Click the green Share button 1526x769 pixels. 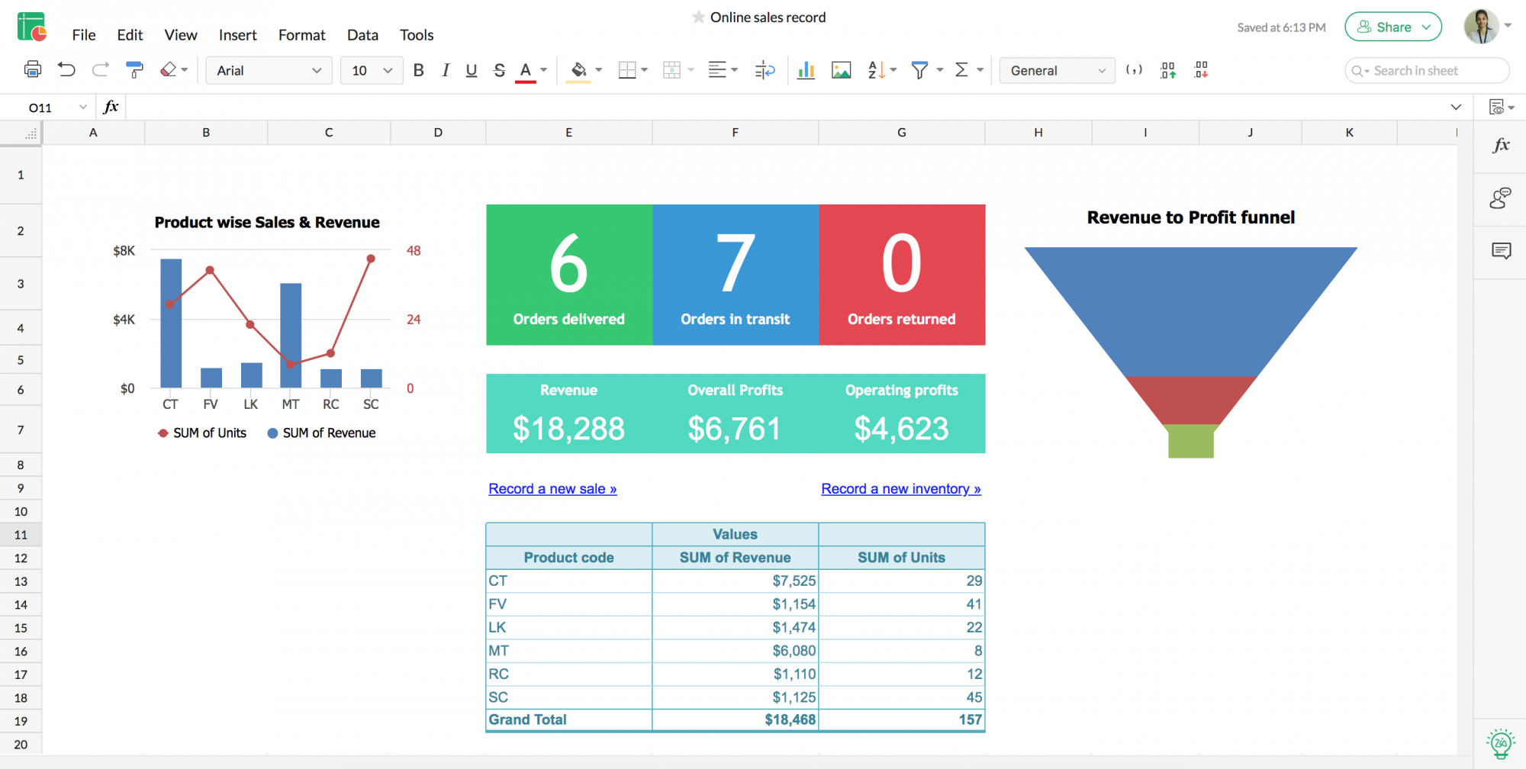coord(1392,27)
